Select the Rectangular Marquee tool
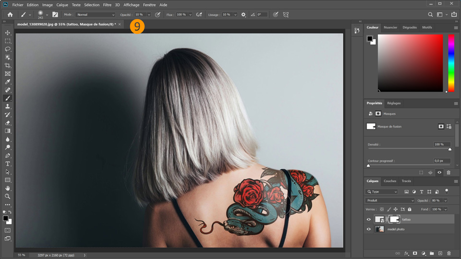This screenshot has width=461, height=259. pyautogui.click(x=8, y=41)
